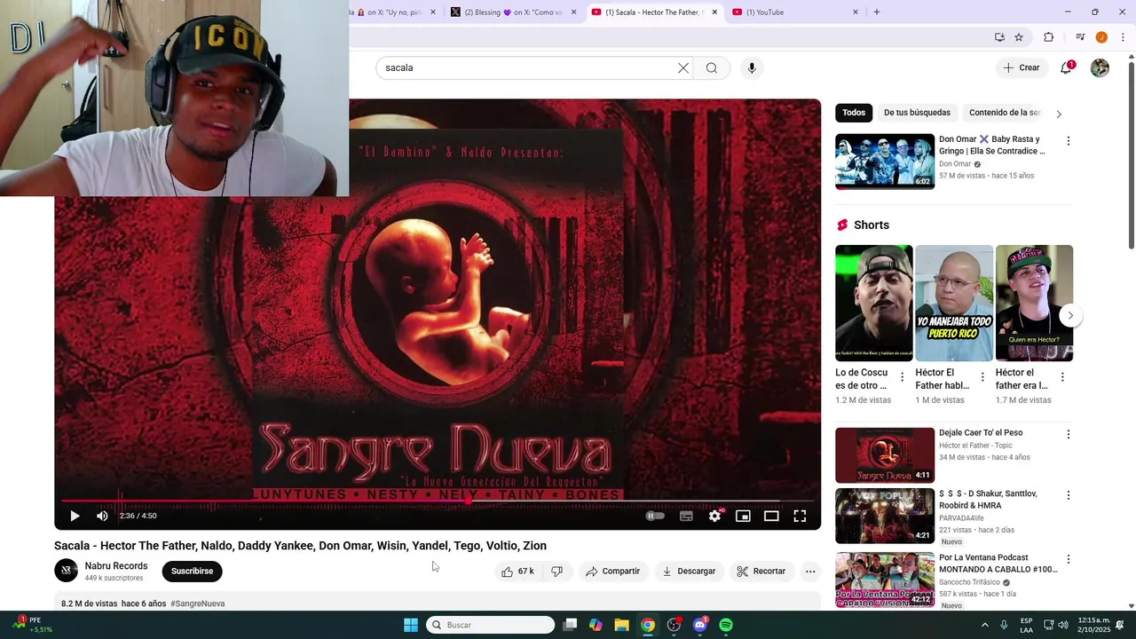
Task: Subscribe to Nabru Records via Suscribirse
Action: pyautogui.click(x=192, y=572)
